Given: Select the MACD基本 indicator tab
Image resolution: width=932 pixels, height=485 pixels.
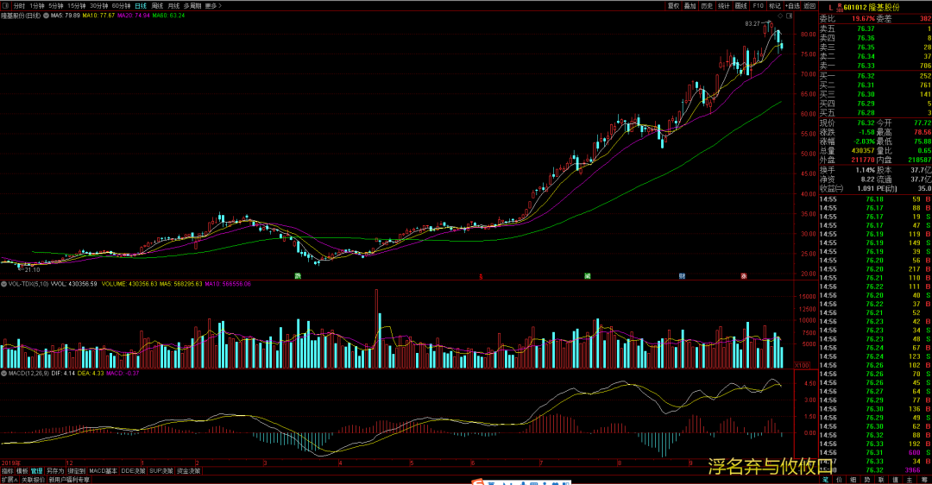Looking at the screenshot, I should click(103, 471).
